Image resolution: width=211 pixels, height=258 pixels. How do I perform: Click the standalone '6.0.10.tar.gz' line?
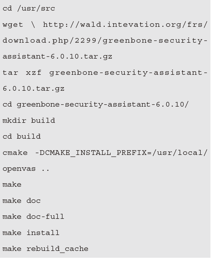pos(34,89)
